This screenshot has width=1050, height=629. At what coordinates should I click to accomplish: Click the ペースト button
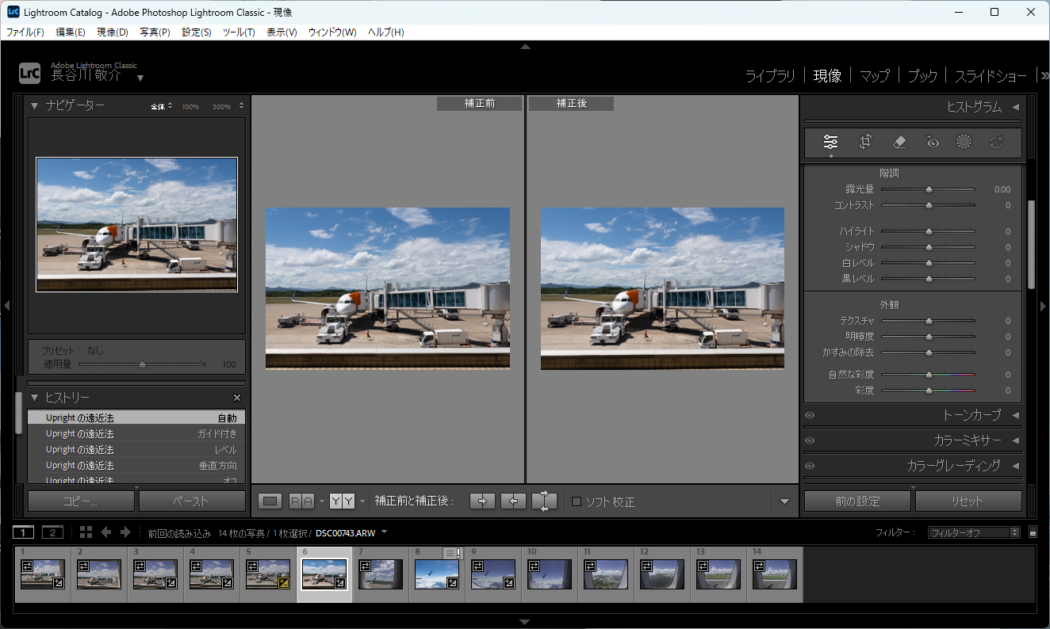tap(192, 501)
